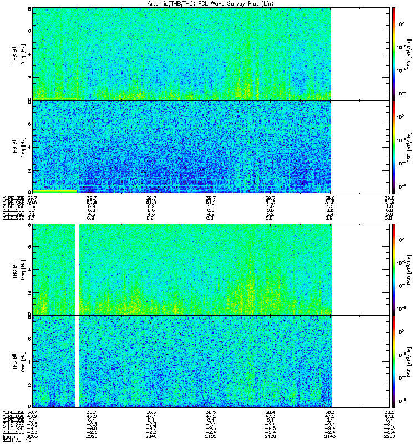Screen dimensions: 416x444
Task: Click the THC Y_RE_GSE value "47.0"
Action: pos(92,416)
